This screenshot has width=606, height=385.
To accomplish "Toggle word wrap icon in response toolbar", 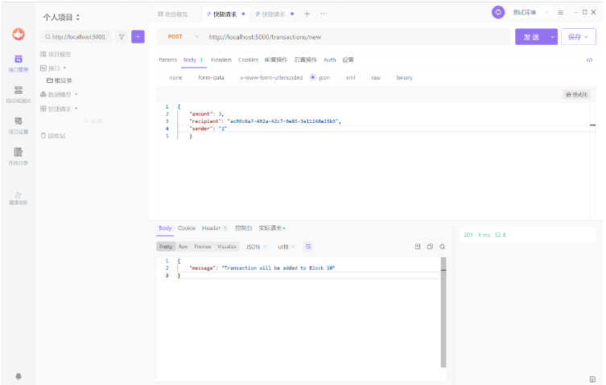I will click(x=308, y=247).
